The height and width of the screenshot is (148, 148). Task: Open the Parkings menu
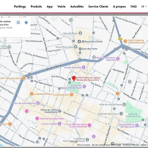pyautogui.click(x=20, y=7)
